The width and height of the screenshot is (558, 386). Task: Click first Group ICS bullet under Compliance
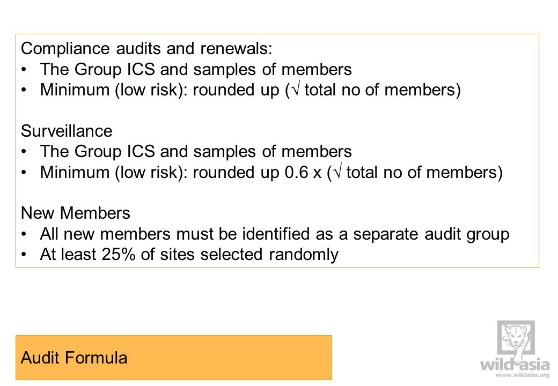[196, 69]
